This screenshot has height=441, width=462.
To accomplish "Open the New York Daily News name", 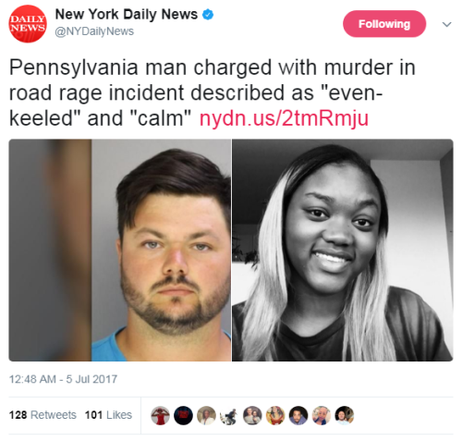I will pyautogui.click(x=127, y=15).
